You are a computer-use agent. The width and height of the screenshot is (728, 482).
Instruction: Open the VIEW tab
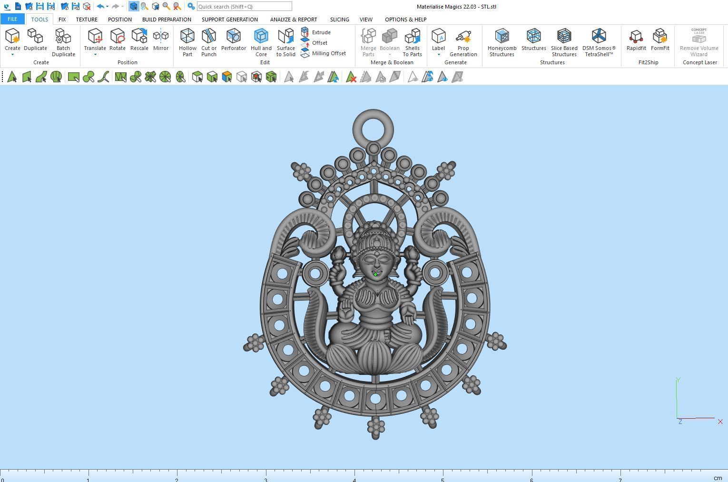pos(366,20)
